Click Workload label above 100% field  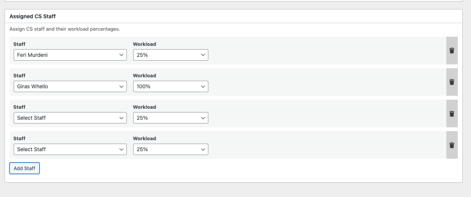(x=144, y=76)
